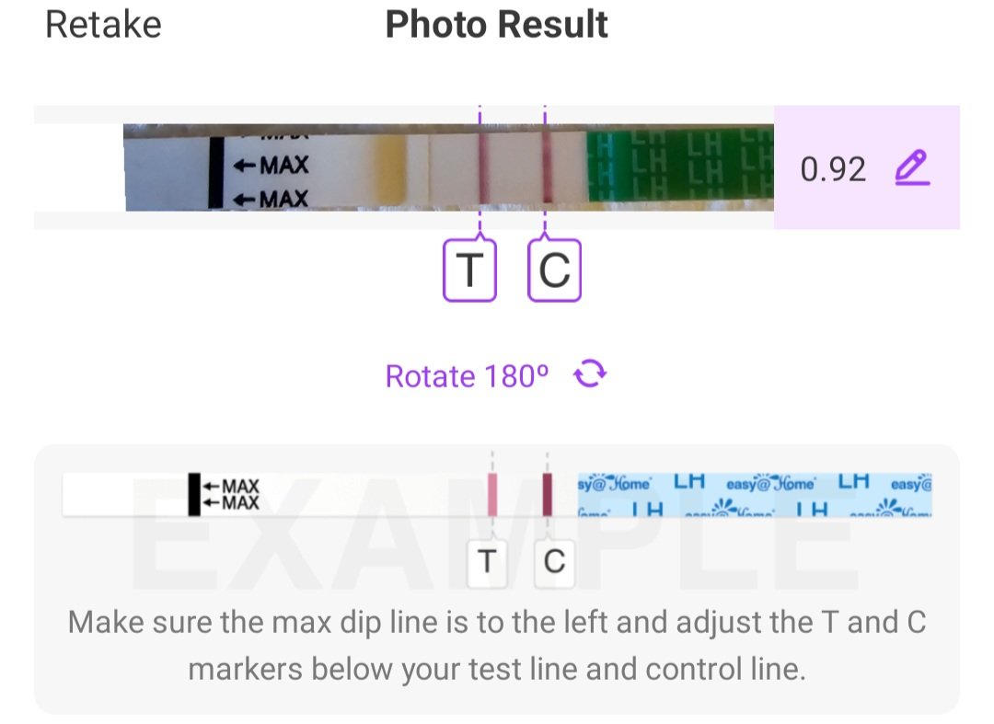Image resolution: width=994 pixels, height=724 pixels.
Task: Tap the example C label
Action: (x=554, y=561)
